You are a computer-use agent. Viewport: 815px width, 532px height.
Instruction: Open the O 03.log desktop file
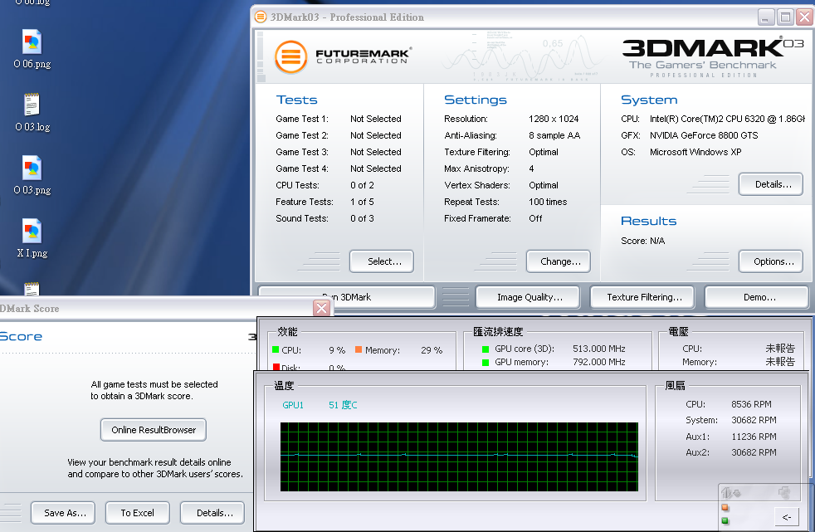pos(32,106)
